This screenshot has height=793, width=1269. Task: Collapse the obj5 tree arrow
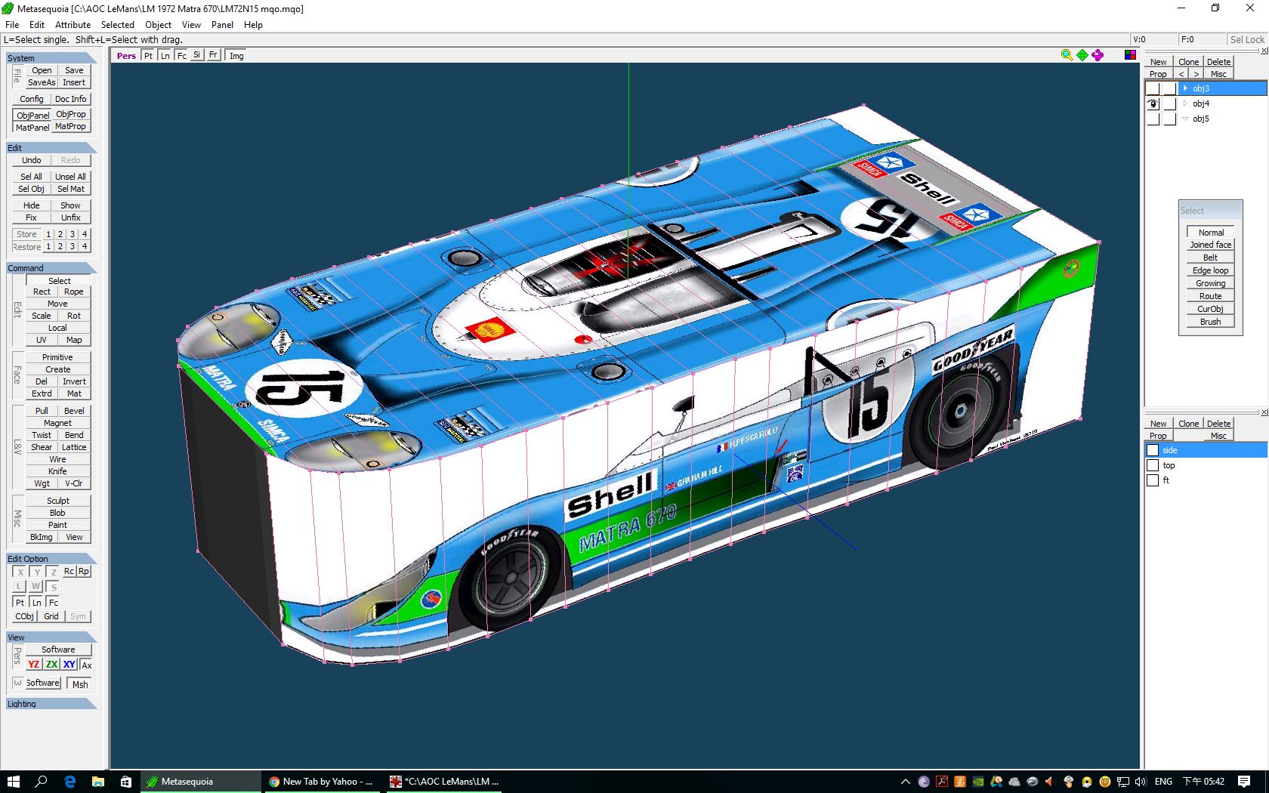pos(1185,119)
